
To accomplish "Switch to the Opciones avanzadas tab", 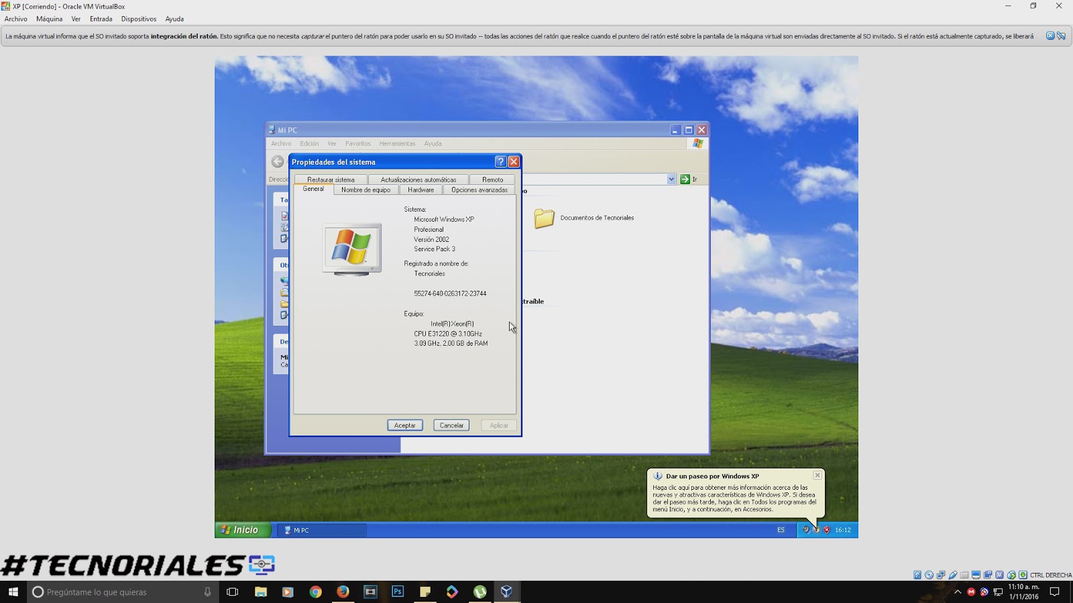I will (x=479, y=190).
